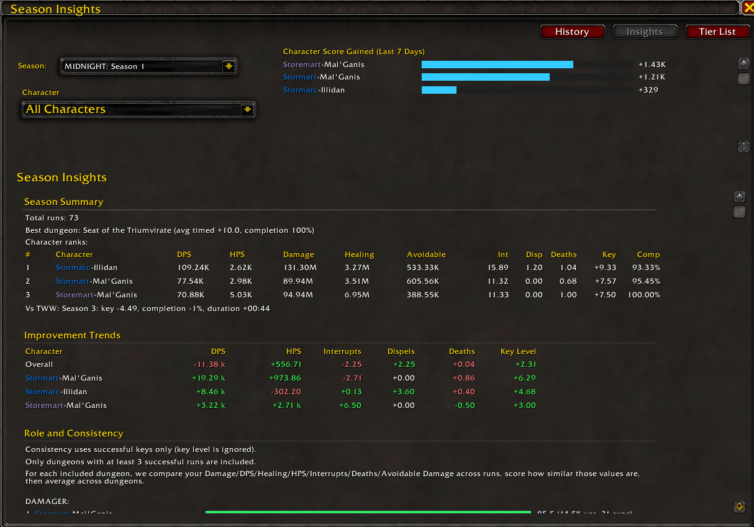Click the Avoidable column header
The height and width of the screenshot is (527, 754).
click(427, 254)
